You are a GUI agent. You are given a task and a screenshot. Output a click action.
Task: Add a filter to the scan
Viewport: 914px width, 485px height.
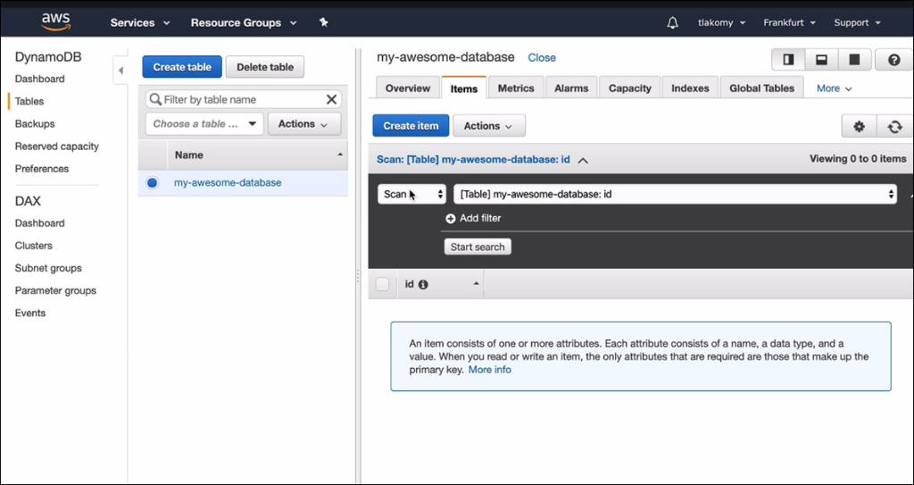pos(473,218)
